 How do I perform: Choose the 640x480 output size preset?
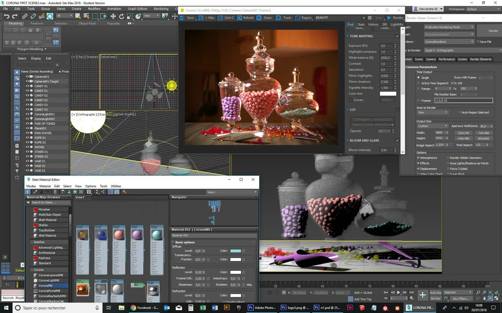click(x=463, y=138)
